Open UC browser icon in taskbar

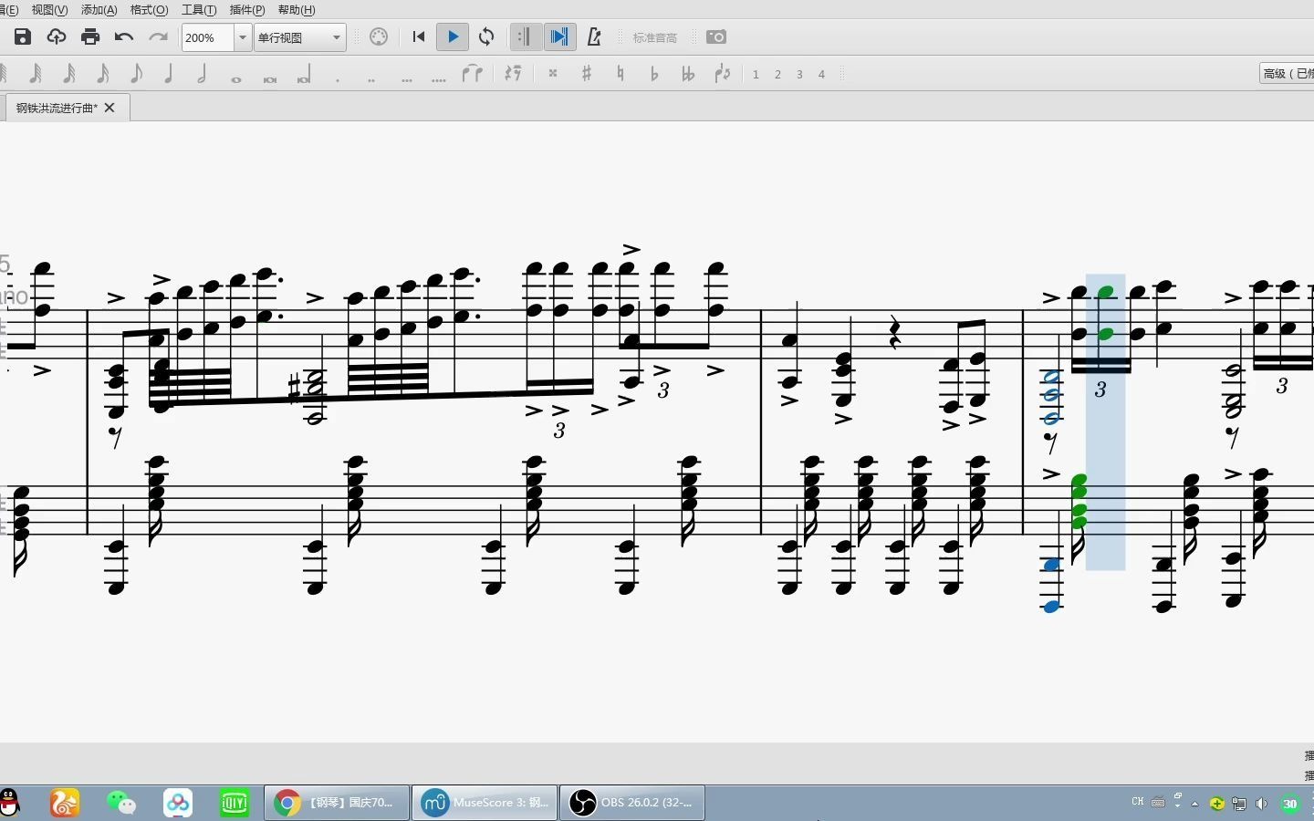65,803
